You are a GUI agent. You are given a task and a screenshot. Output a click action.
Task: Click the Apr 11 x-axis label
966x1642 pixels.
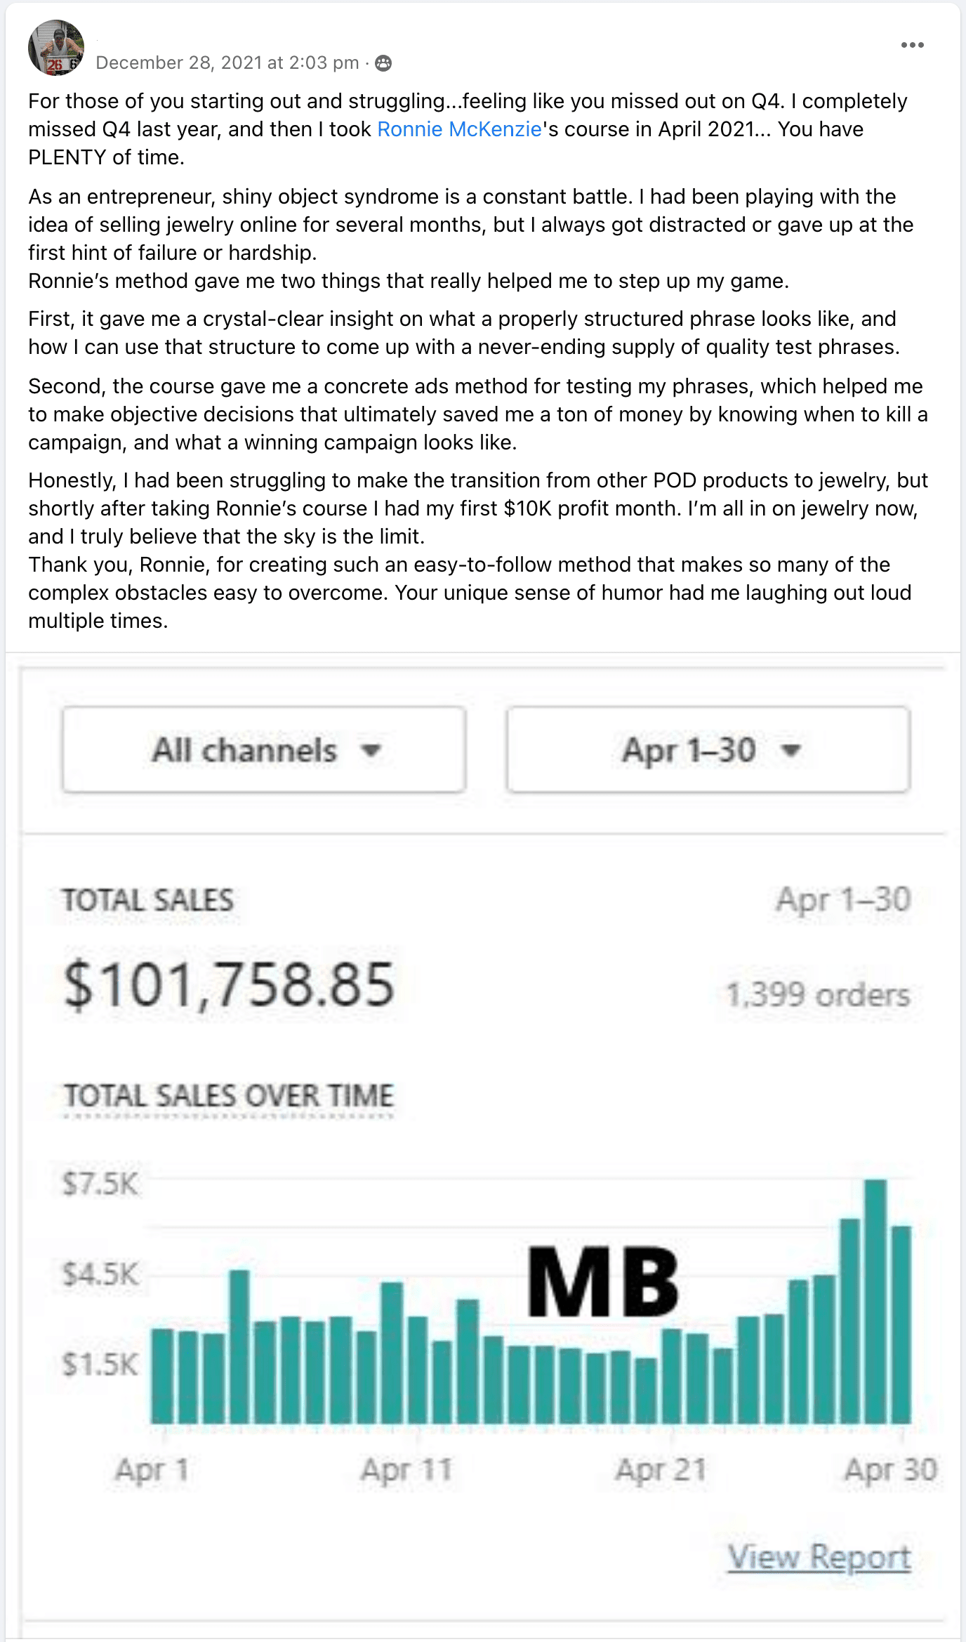406,1469
